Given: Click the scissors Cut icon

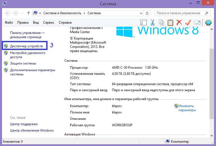Looking at the screenshot, I should (x=152, y=23).
